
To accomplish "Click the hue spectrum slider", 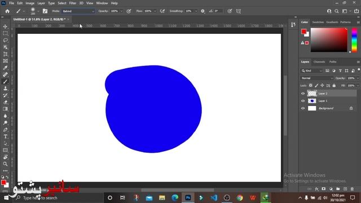I will pyautogui.click(x=355, y=40).
